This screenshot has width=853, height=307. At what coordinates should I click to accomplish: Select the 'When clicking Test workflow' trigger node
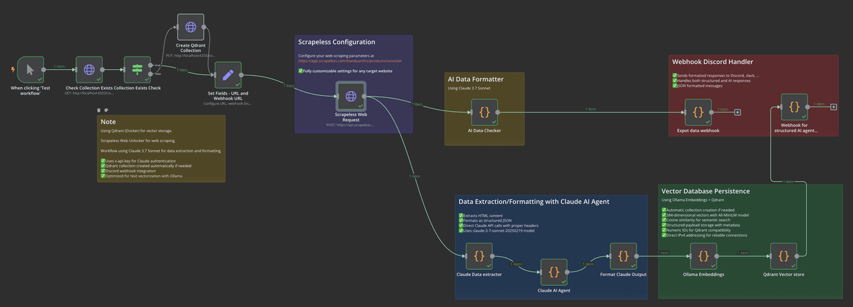click(x=31, y=69)
